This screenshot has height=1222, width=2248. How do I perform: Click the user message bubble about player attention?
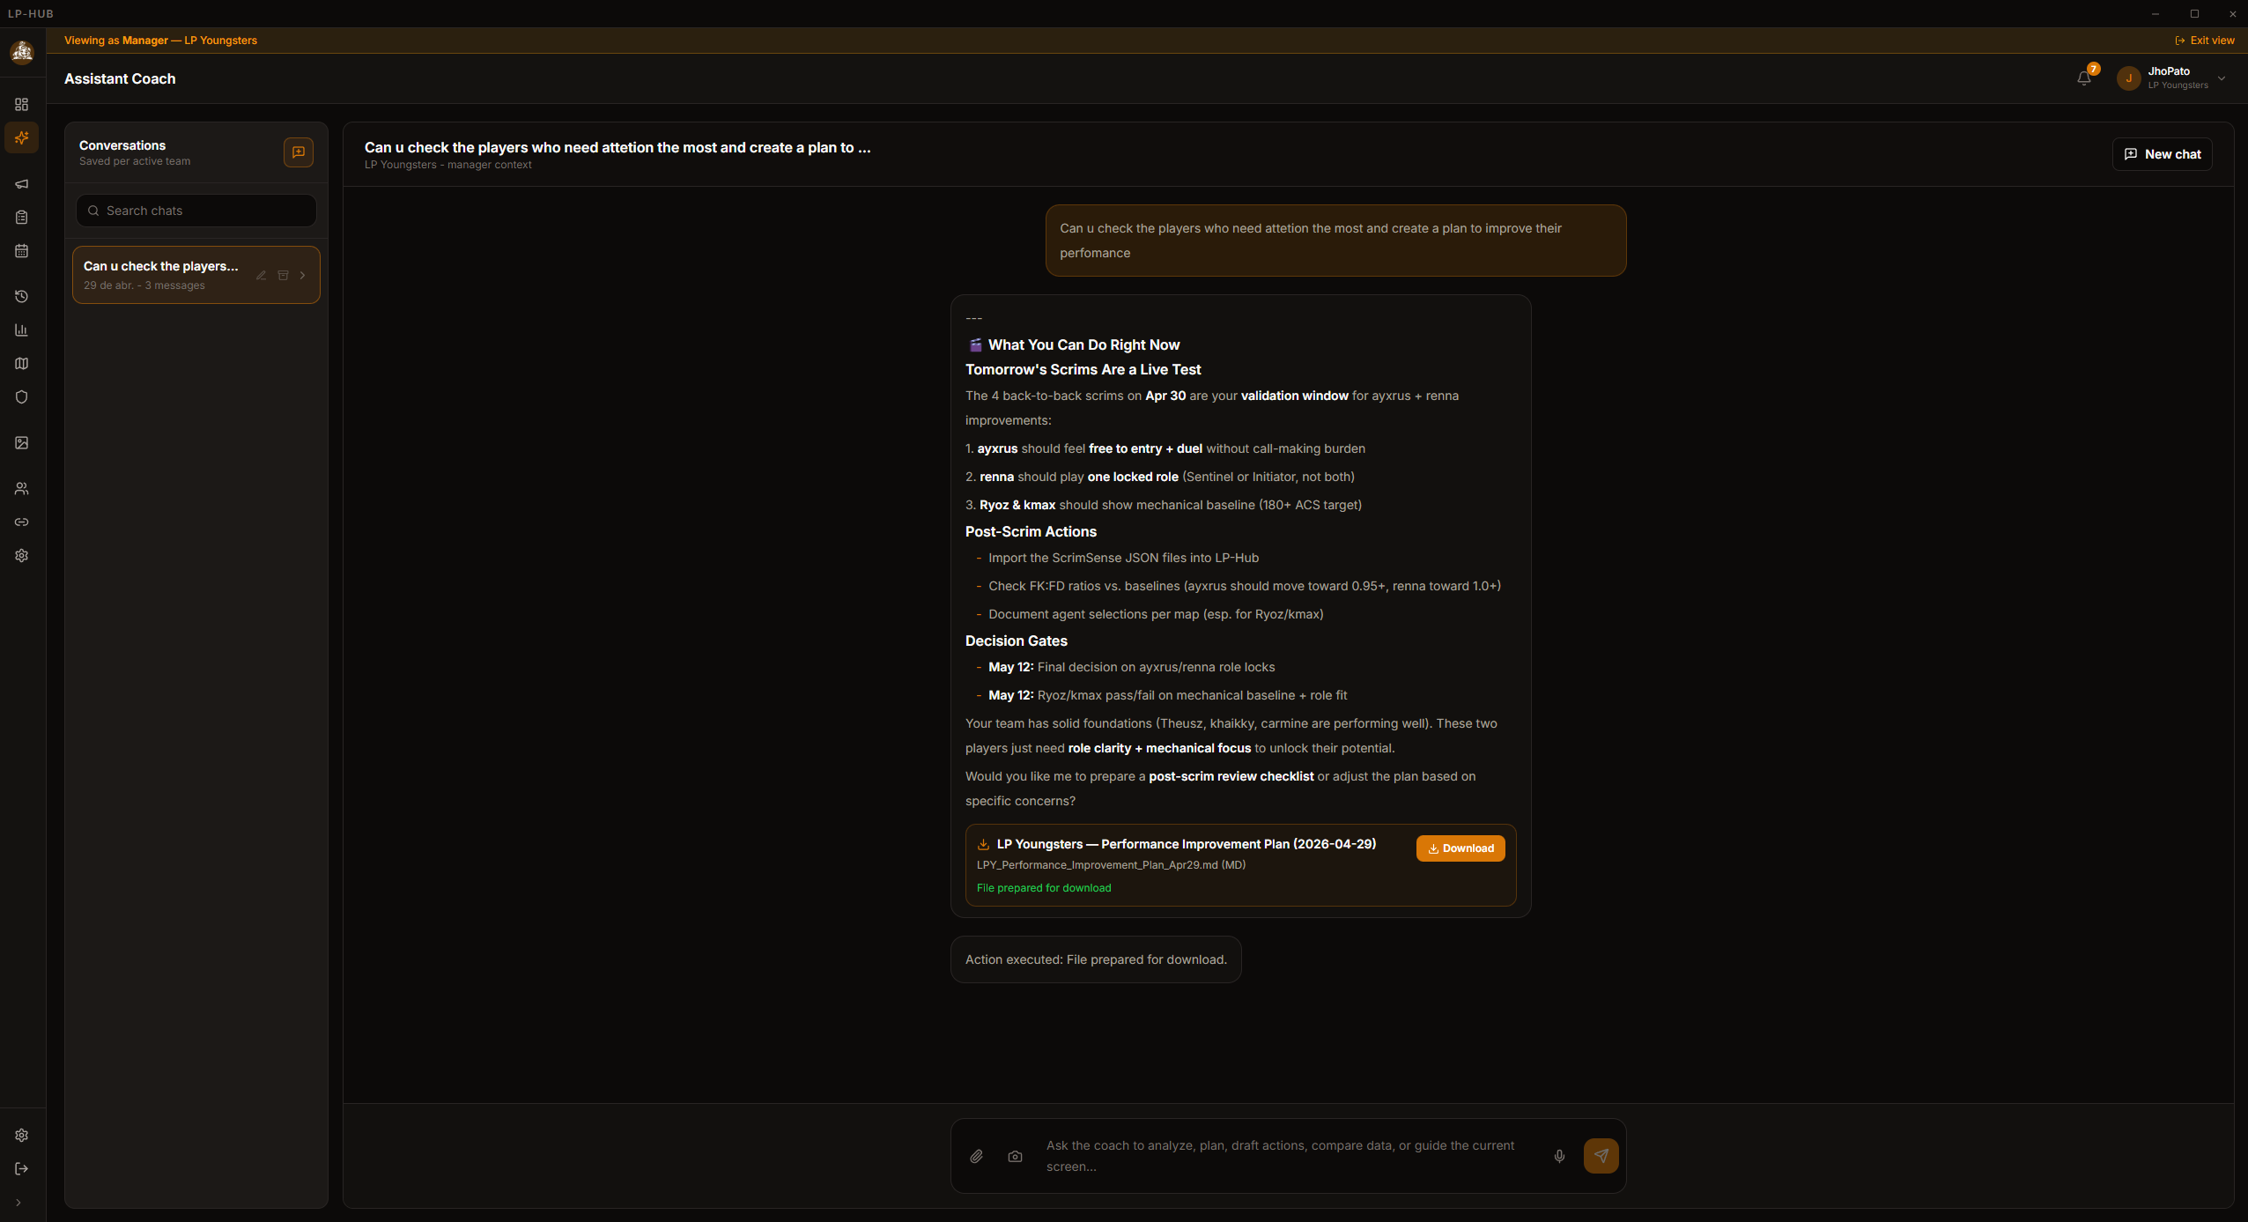[x=1335, y=241]
